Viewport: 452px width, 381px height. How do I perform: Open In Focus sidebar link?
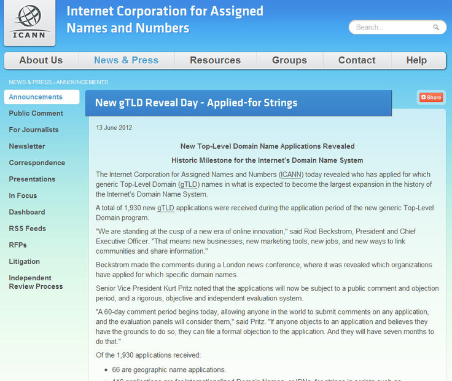pos(23,195)
